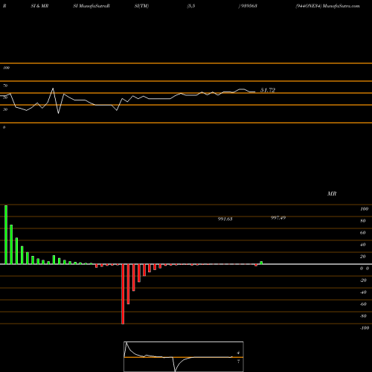This screenshot has height=372, width=372.
Task: Click the MunafaSutra.com header text
Action: (341, 6)
